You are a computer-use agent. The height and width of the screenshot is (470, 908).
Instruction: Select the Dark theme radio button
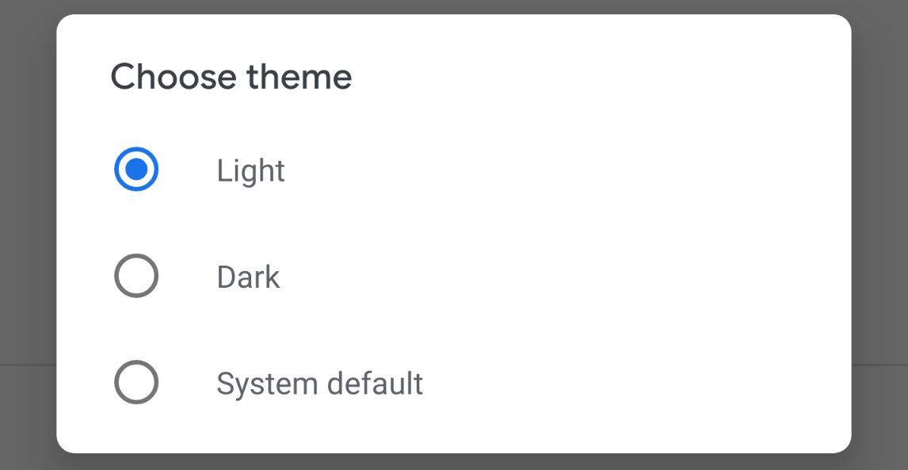(x=136, y=276)
